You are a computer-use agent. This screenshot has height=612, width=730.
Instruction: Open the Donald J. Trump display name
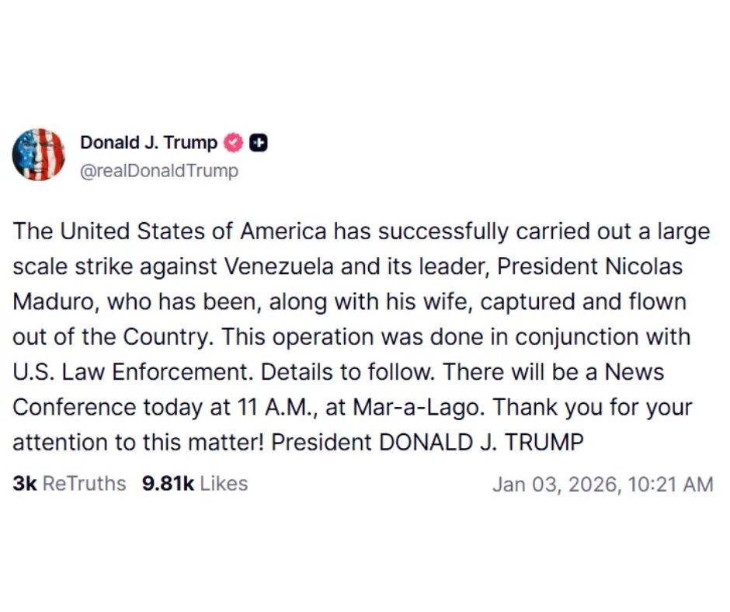(x=148, y=142)
